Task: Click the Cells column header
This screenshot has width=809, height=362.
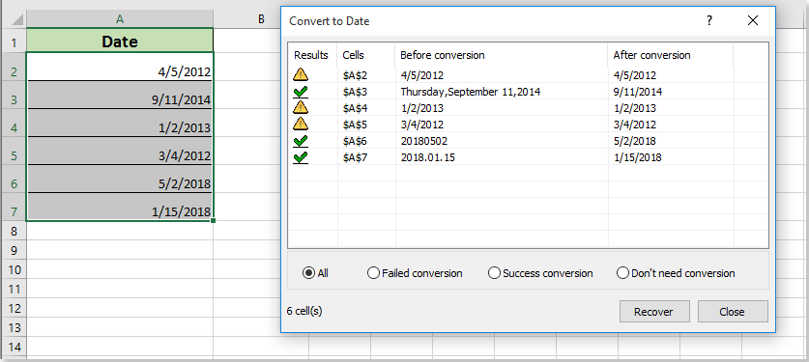Action: (x=366, y=55)
